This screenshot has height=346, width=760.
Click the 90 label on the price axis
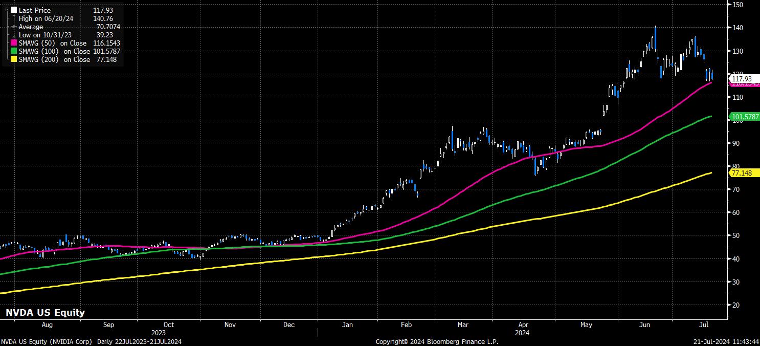pos(736,143)
